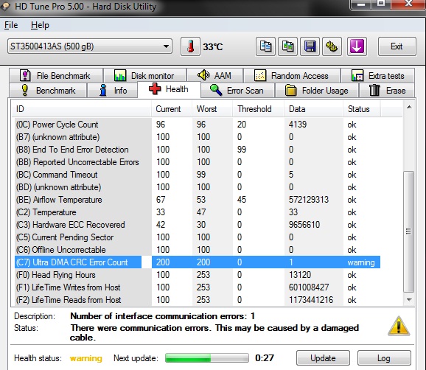
Task: Click the ID column header
Action: (82, 109)
